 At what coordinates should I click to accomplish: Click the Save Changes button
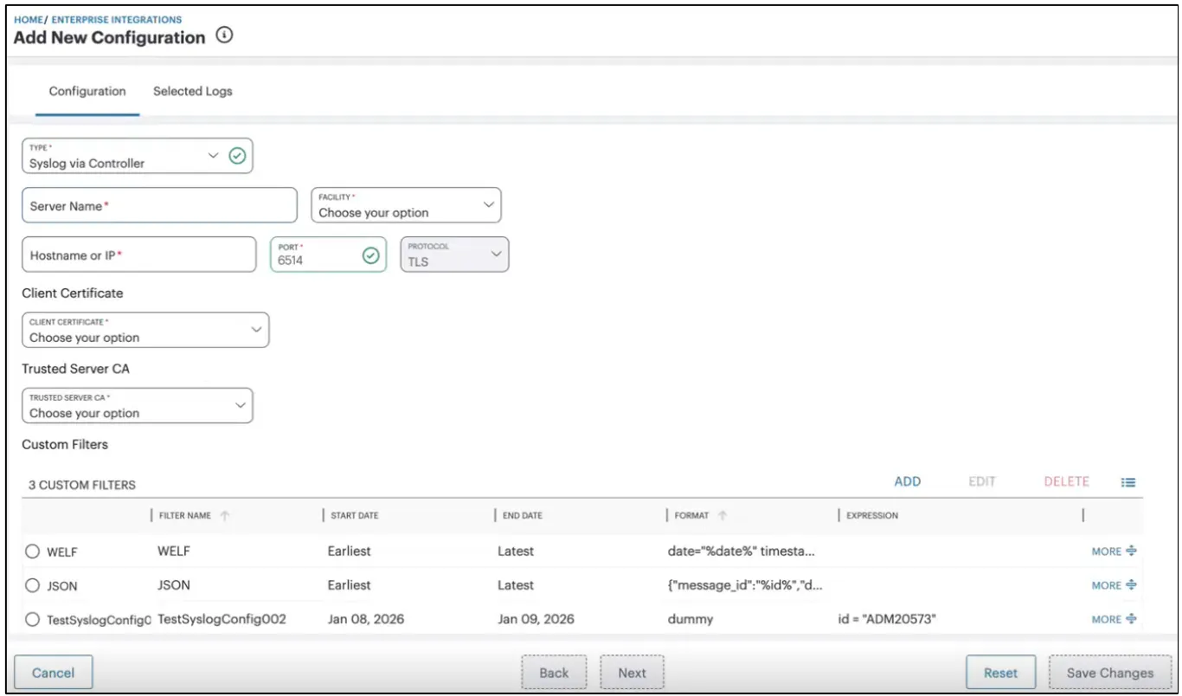tap(1109, 673)
